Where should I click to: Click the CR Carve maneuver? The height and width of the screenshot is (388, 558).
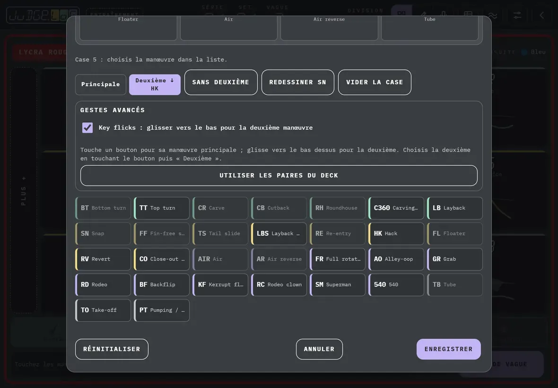point(220,208)
